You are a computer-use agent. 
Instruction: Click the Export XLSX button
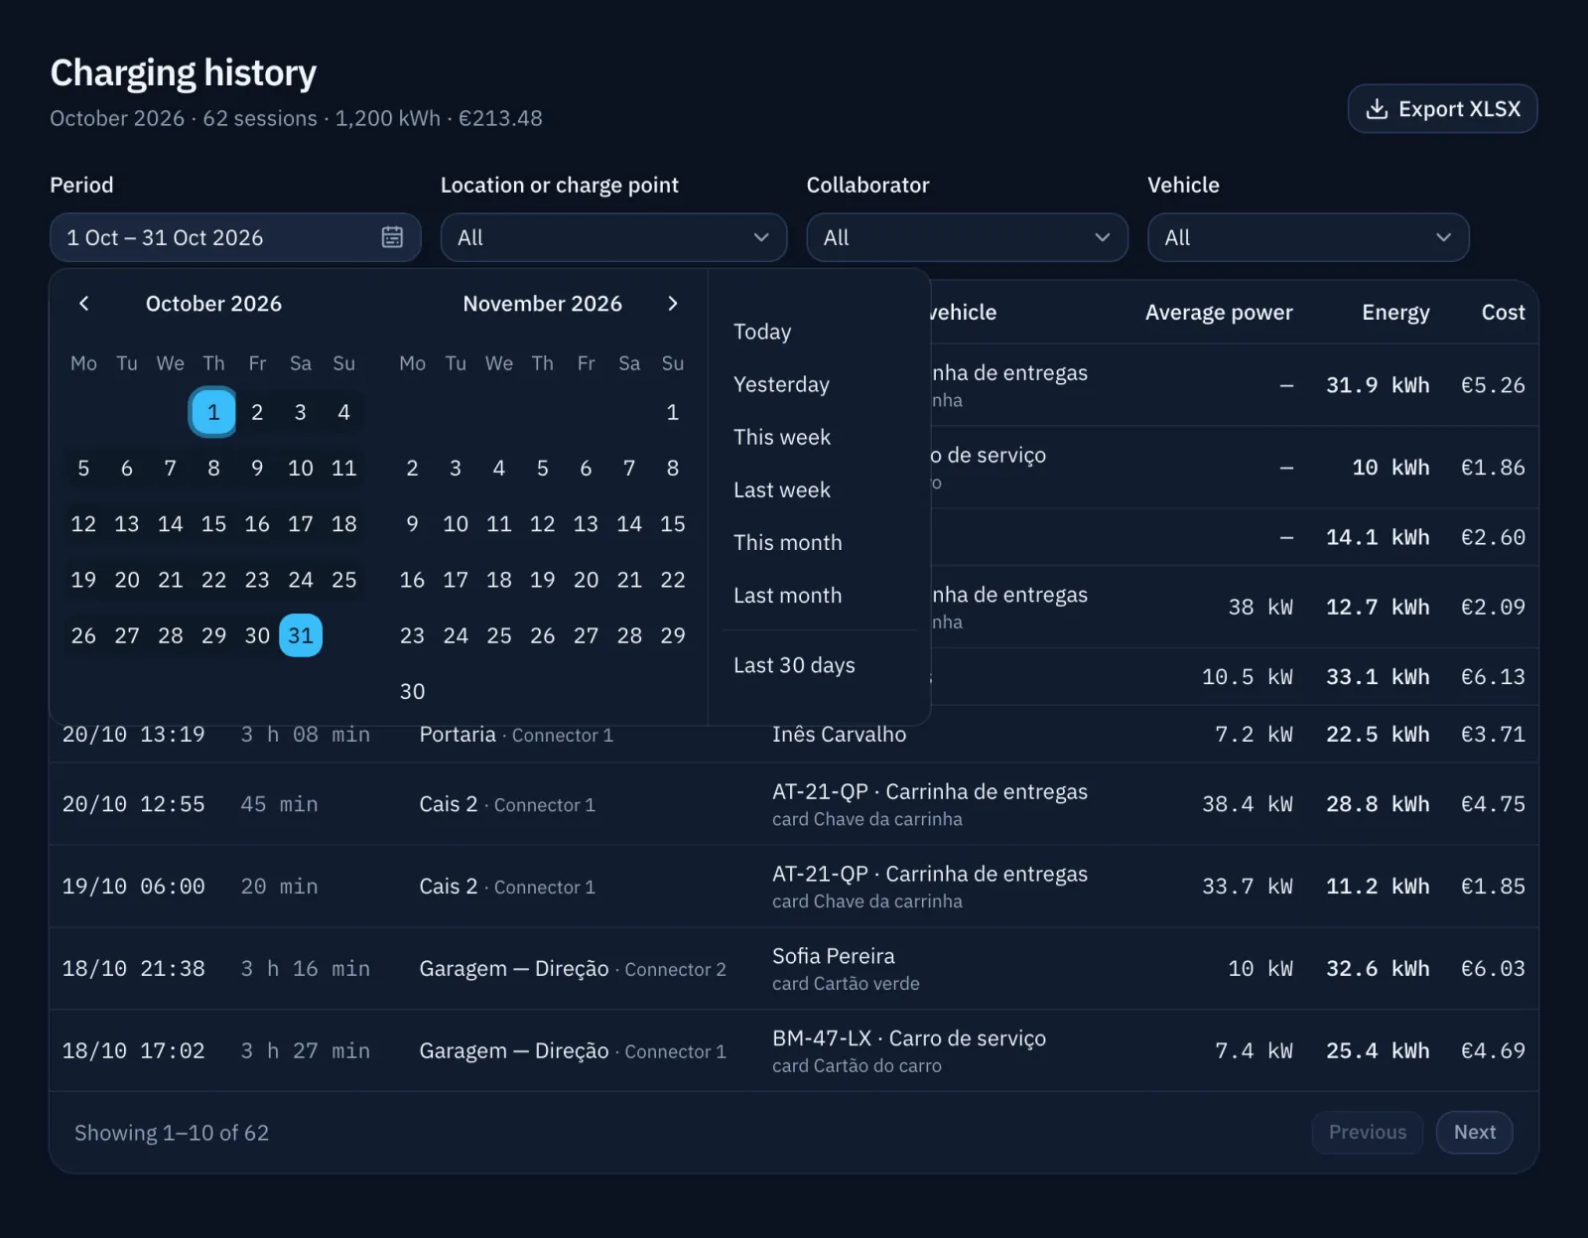pos(1442,108)
